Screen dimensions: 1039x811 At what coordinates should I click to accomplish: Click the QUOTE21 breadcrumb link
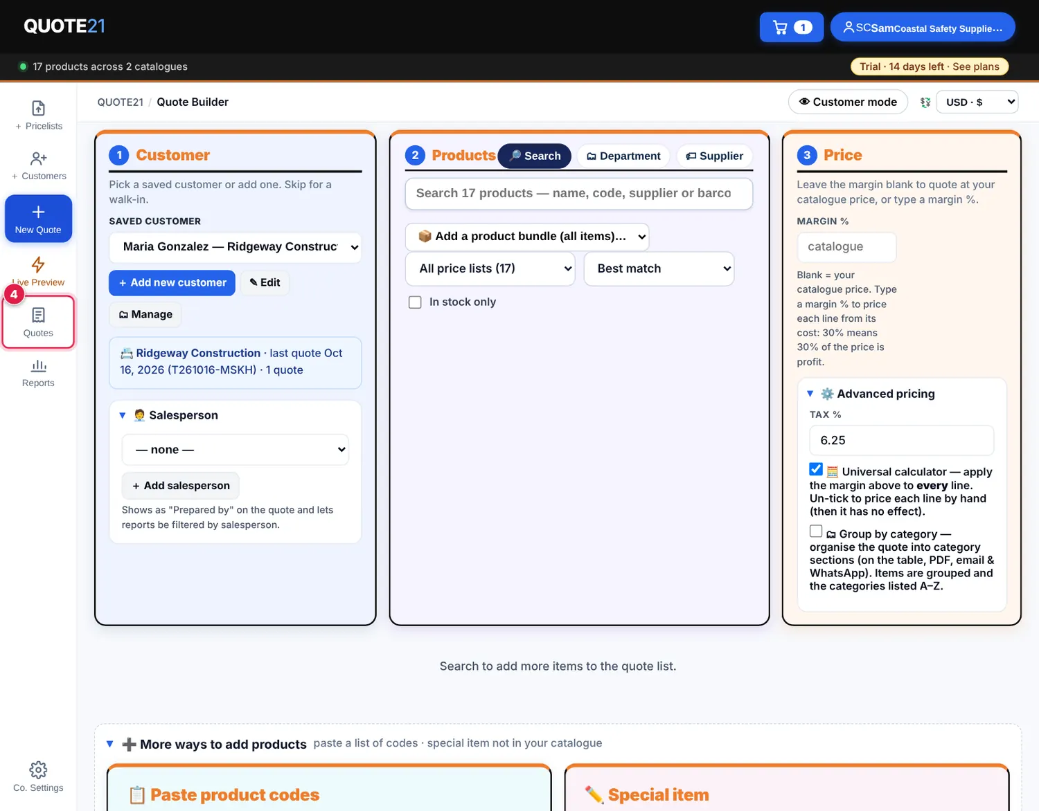(x=121, y=102)
